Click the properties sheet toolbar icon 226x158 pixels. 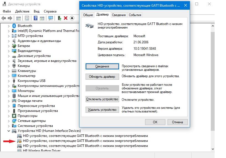pos(27,18)
